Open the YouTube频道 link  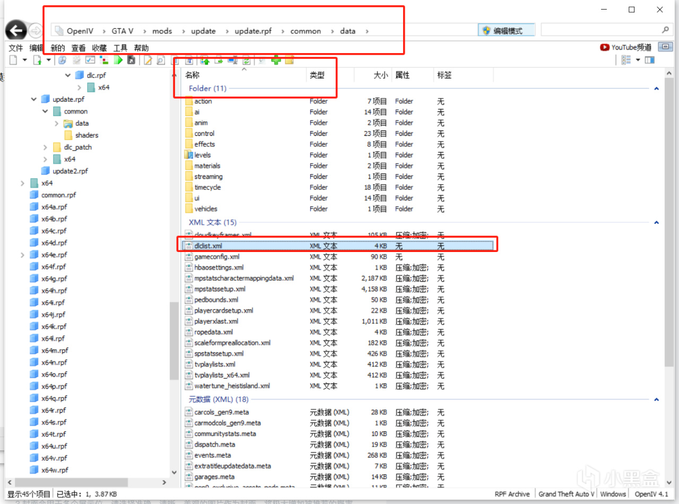626,47
